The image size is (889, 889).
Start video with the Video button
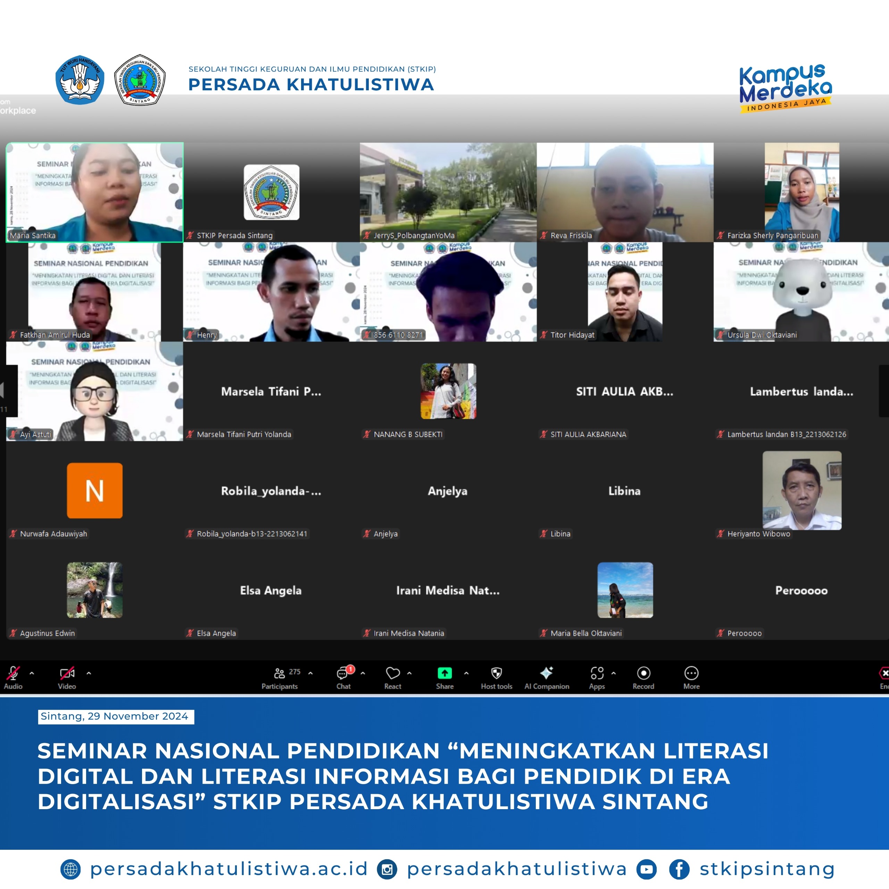point(67,678)
